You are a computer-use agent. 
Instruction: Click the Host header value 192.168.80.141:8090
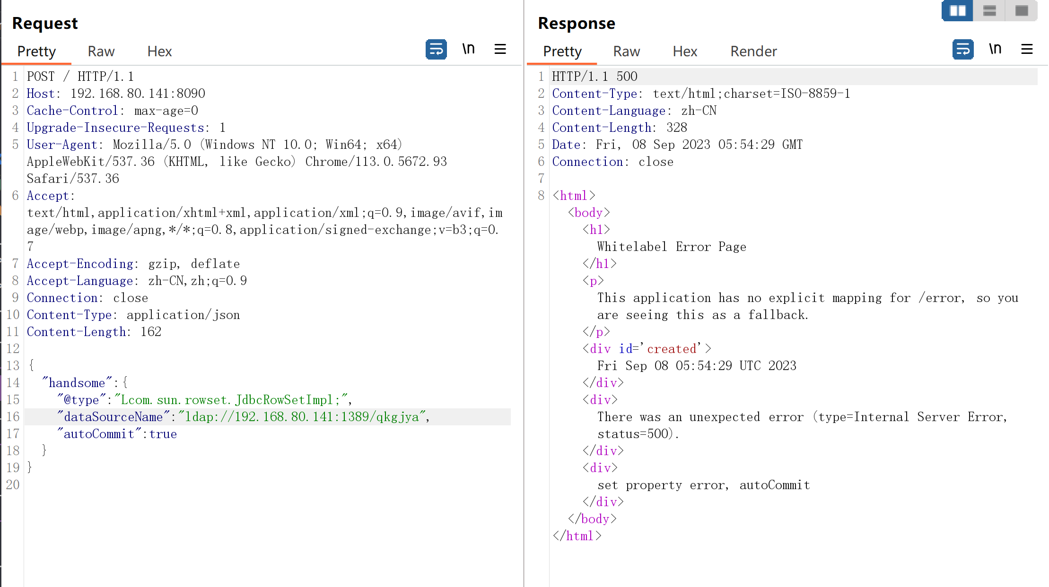point(138,94)
